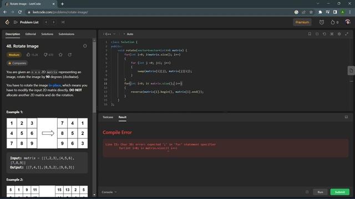Click the description panel scrollbar
Image resolution: width=355 pixels, height=199 pixels.
coord(94,77)
